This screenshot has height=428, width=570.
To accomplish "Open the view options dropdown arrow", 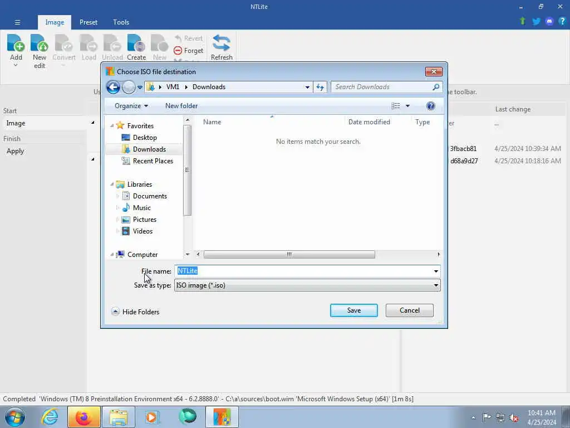I will click(x=407, y=106).
